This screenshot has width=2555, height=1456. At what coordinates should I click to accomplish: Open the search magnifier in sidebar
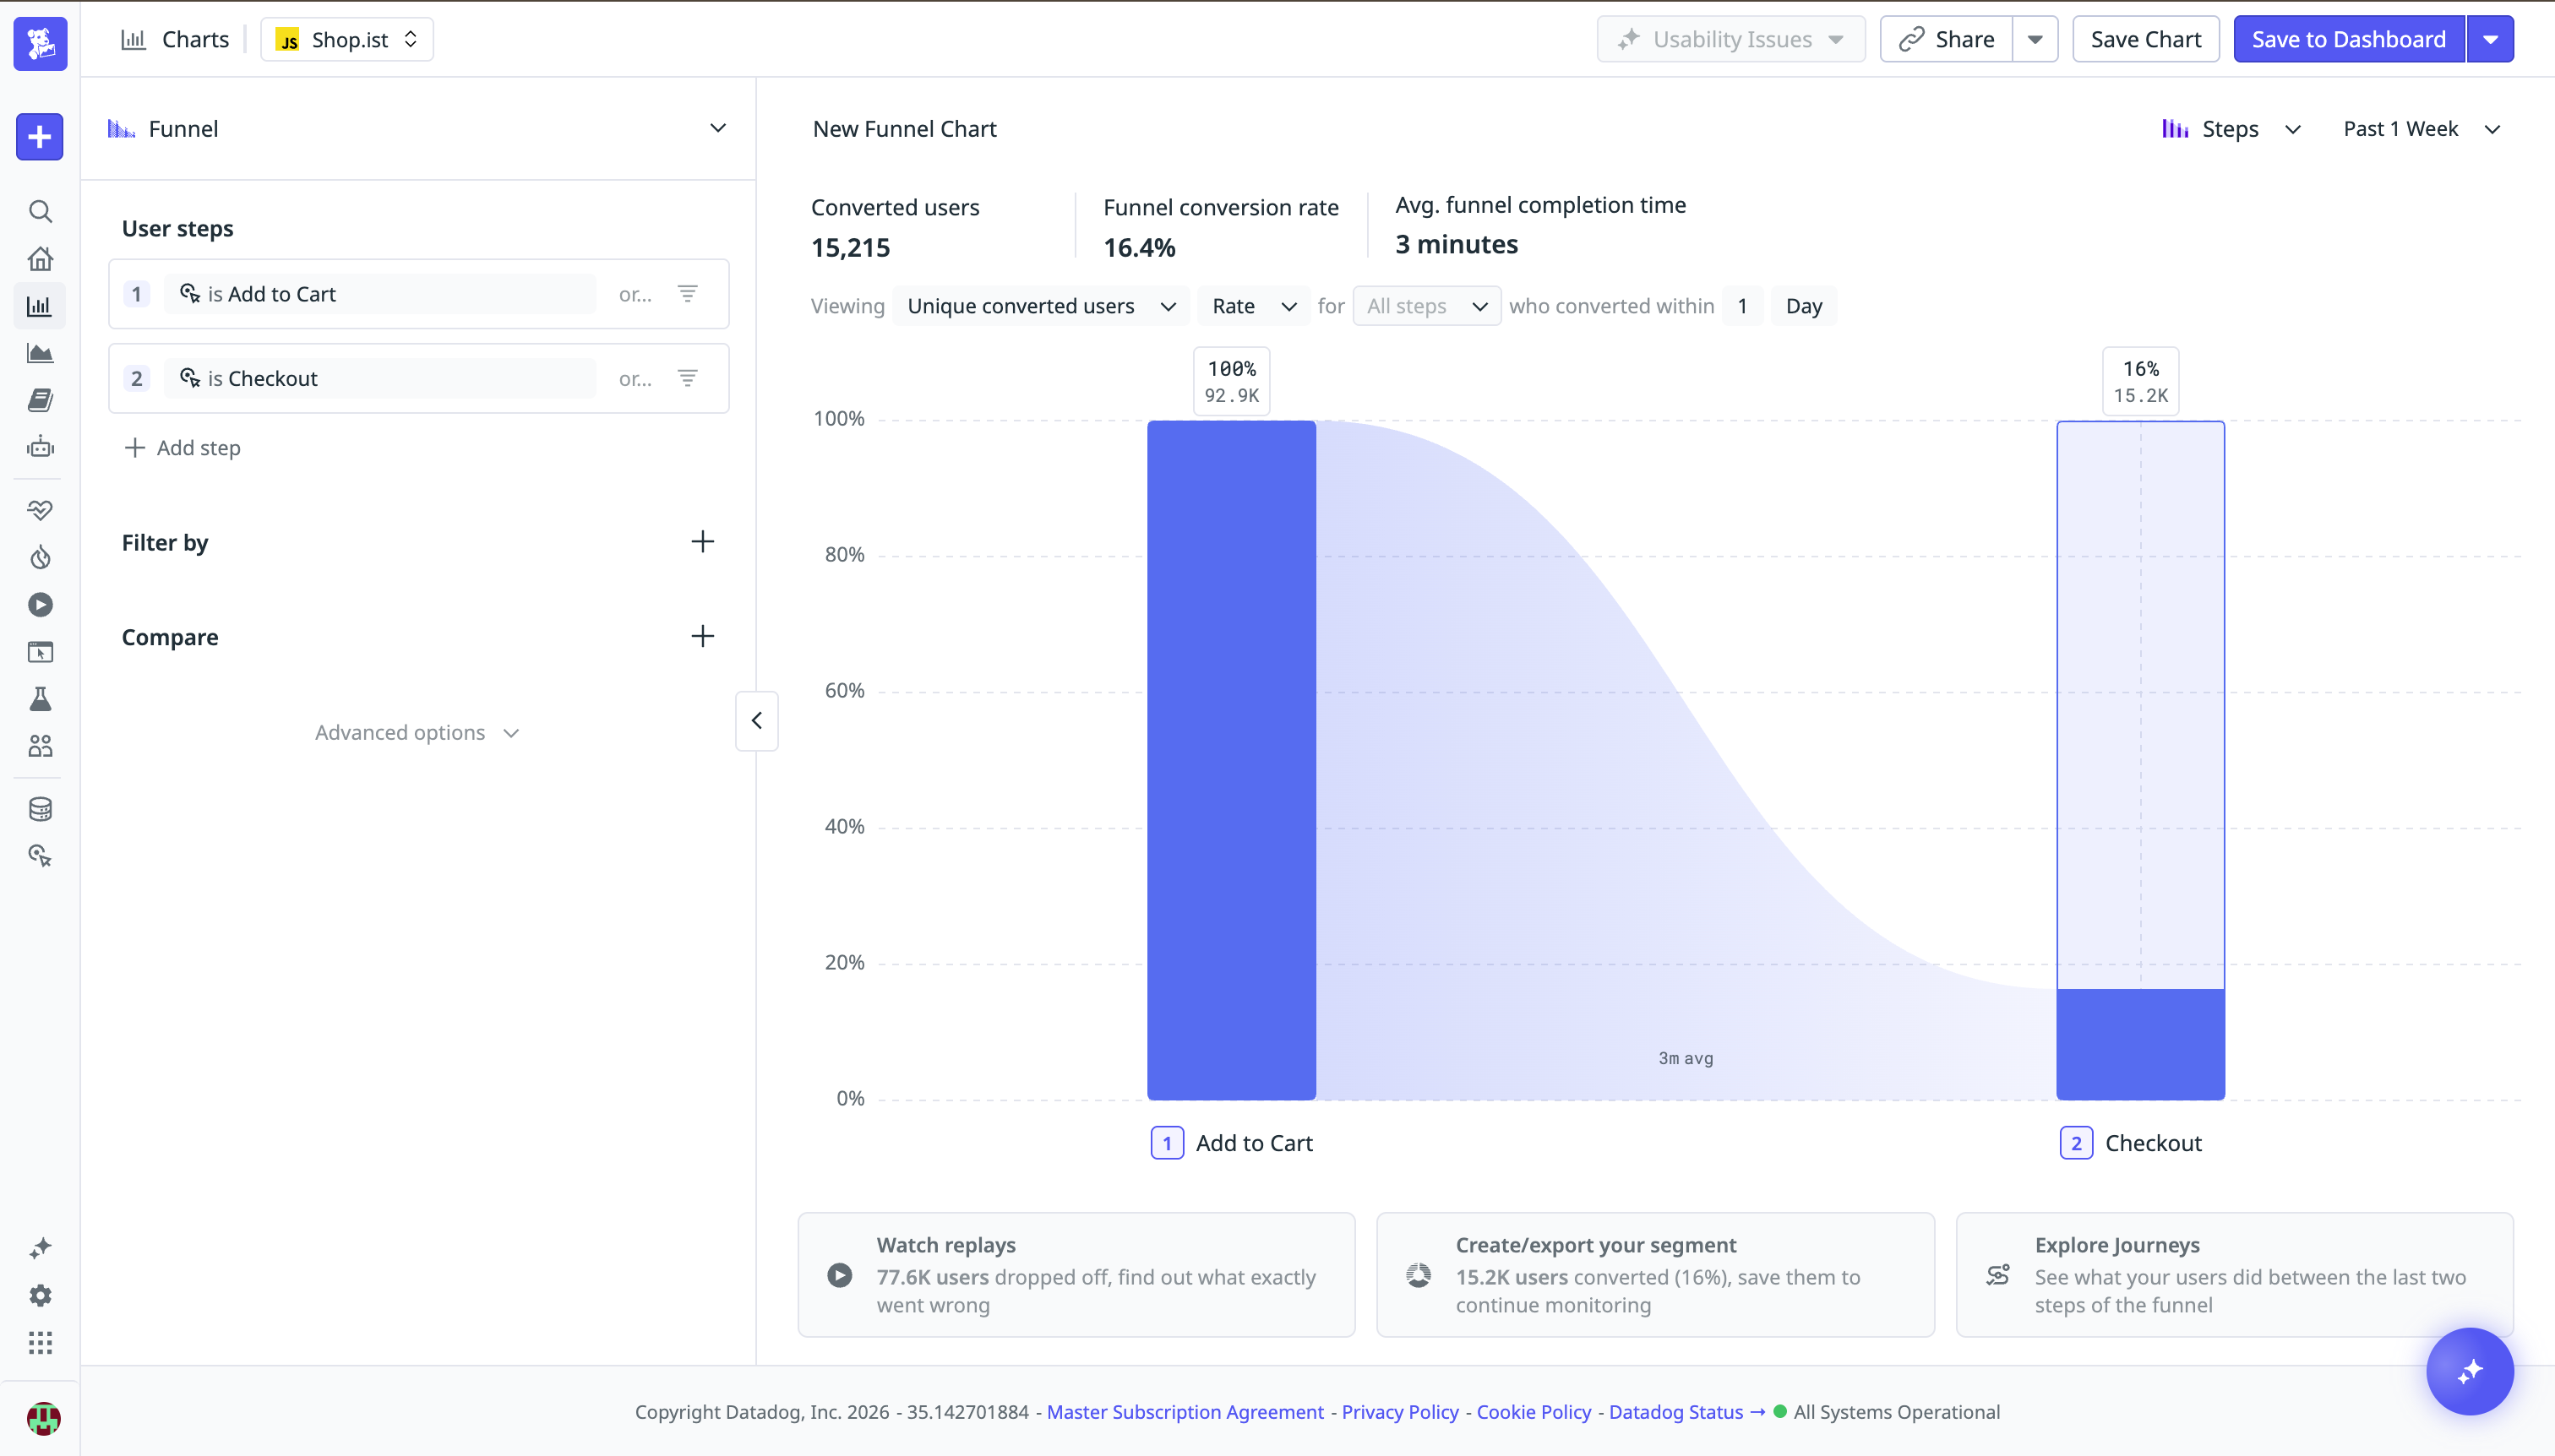(x=40, y=211)
